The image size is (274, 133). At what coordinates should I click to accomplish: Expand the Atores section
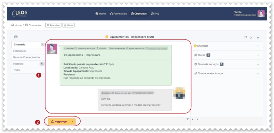[x=258, y=55]
